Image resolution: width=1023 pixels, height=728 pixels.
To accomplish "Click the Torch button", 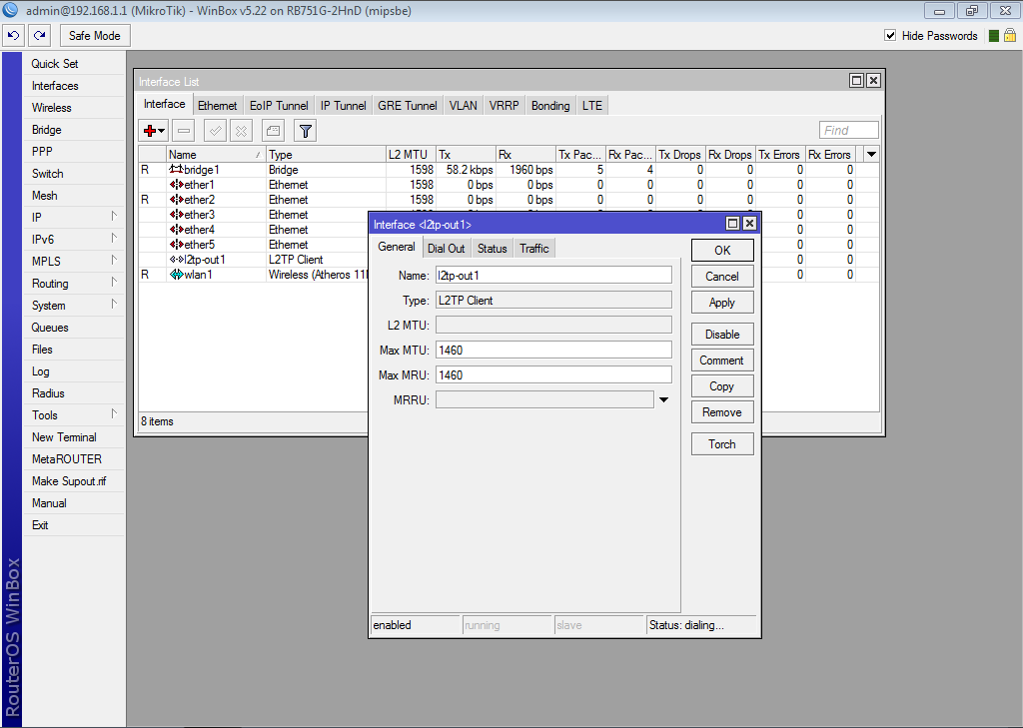I will coord(722,444).
